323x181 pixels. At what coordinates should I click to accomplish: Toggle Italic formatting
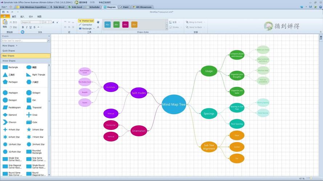(27, 27)
